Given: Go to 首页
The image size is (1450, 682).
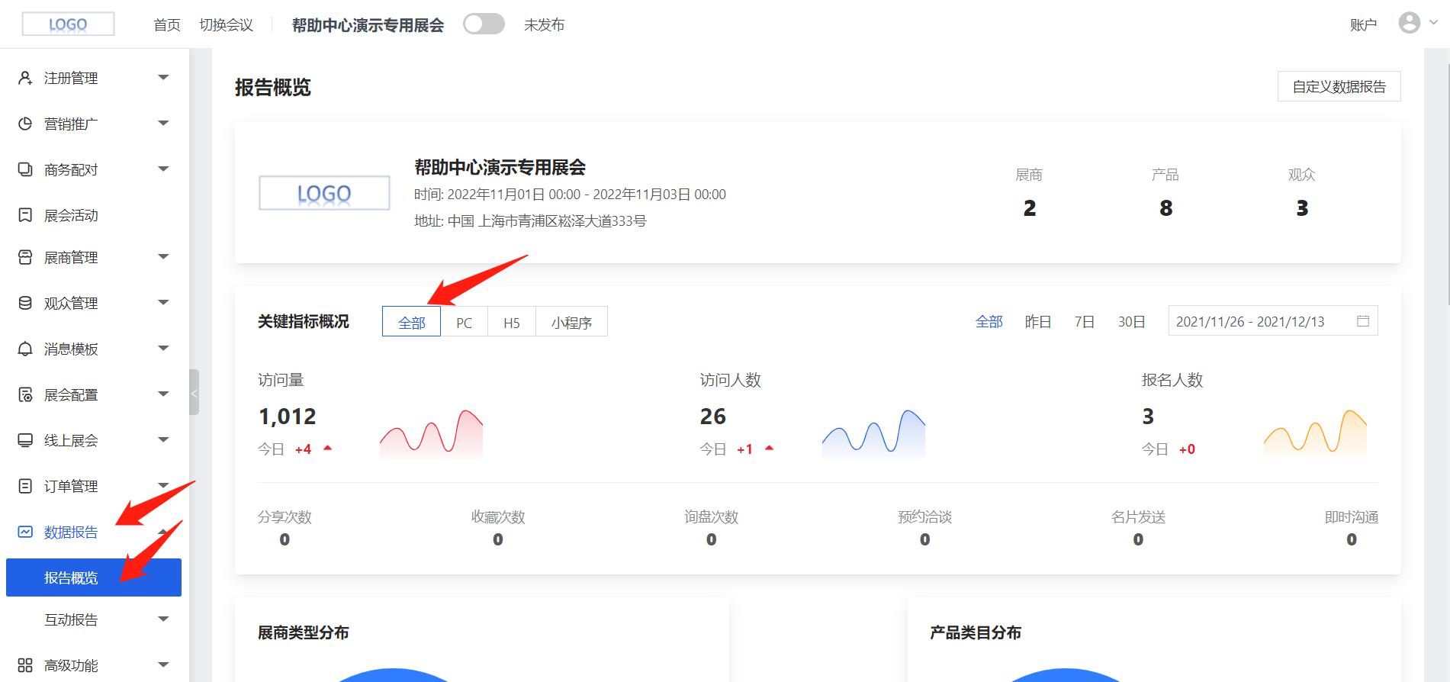Looking at the screenshot, I should [167, 25].
